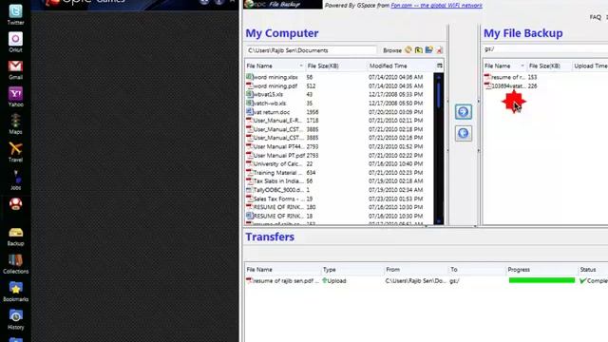This screenshot has width=608, height=342.
Task: Select resume of rajib sen.pdf transfer row
Action: [427, 280]
